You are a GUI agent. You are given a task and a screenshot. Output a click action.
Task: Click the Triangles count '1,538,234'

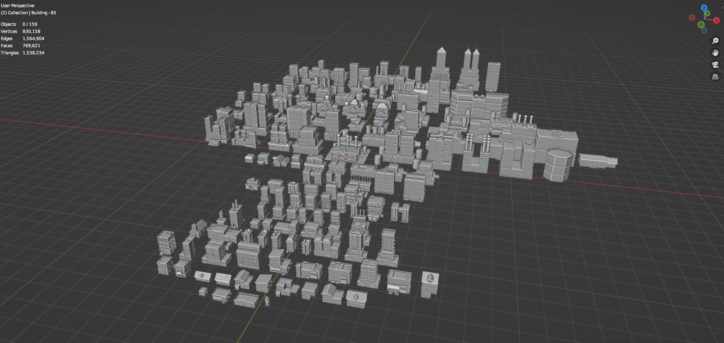tap(33, 53)
